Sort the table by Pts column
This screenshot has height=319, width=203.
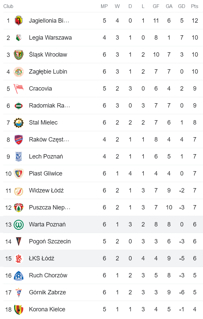coord(193,6)
